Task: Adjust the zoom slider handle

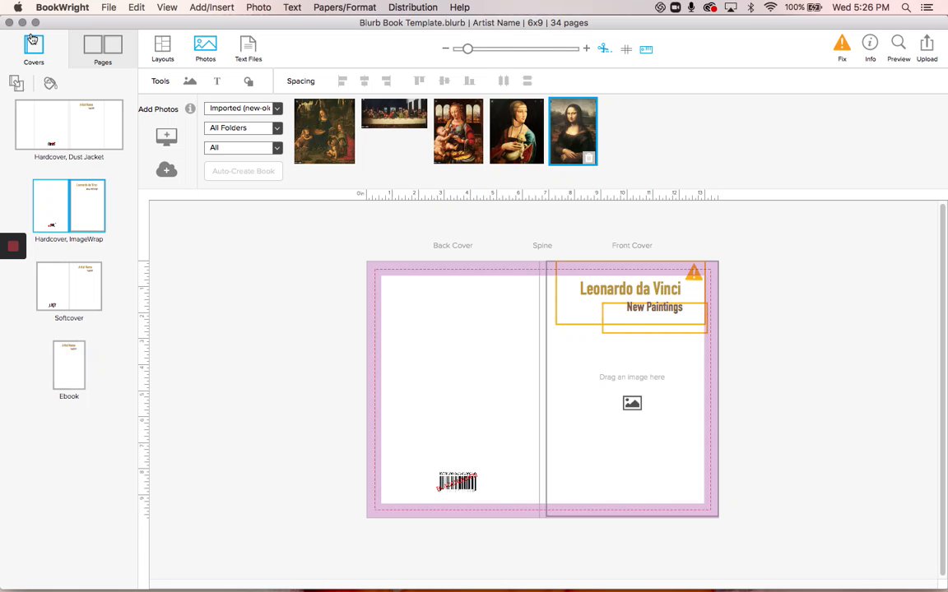Action: 467,49
